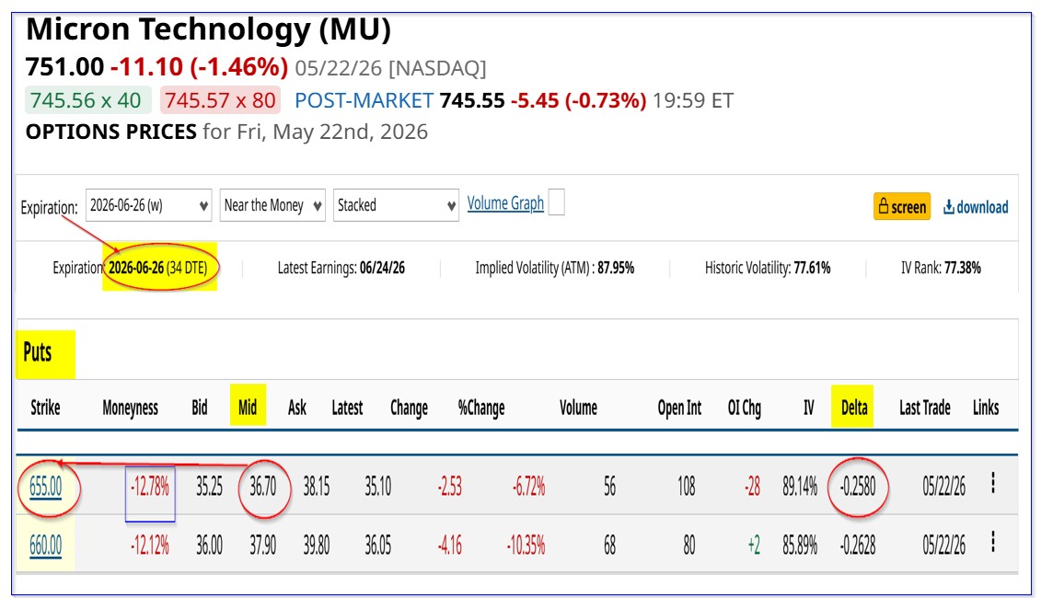This screenshot has height=598, width=1041.
Task: Click OI change value +2
Action: [x=754, y=546]
